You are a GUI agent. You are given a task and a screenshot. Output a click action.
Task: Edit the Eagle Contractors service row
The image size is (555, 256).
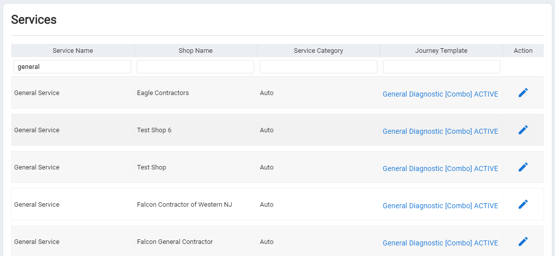[x=523, y=93]
